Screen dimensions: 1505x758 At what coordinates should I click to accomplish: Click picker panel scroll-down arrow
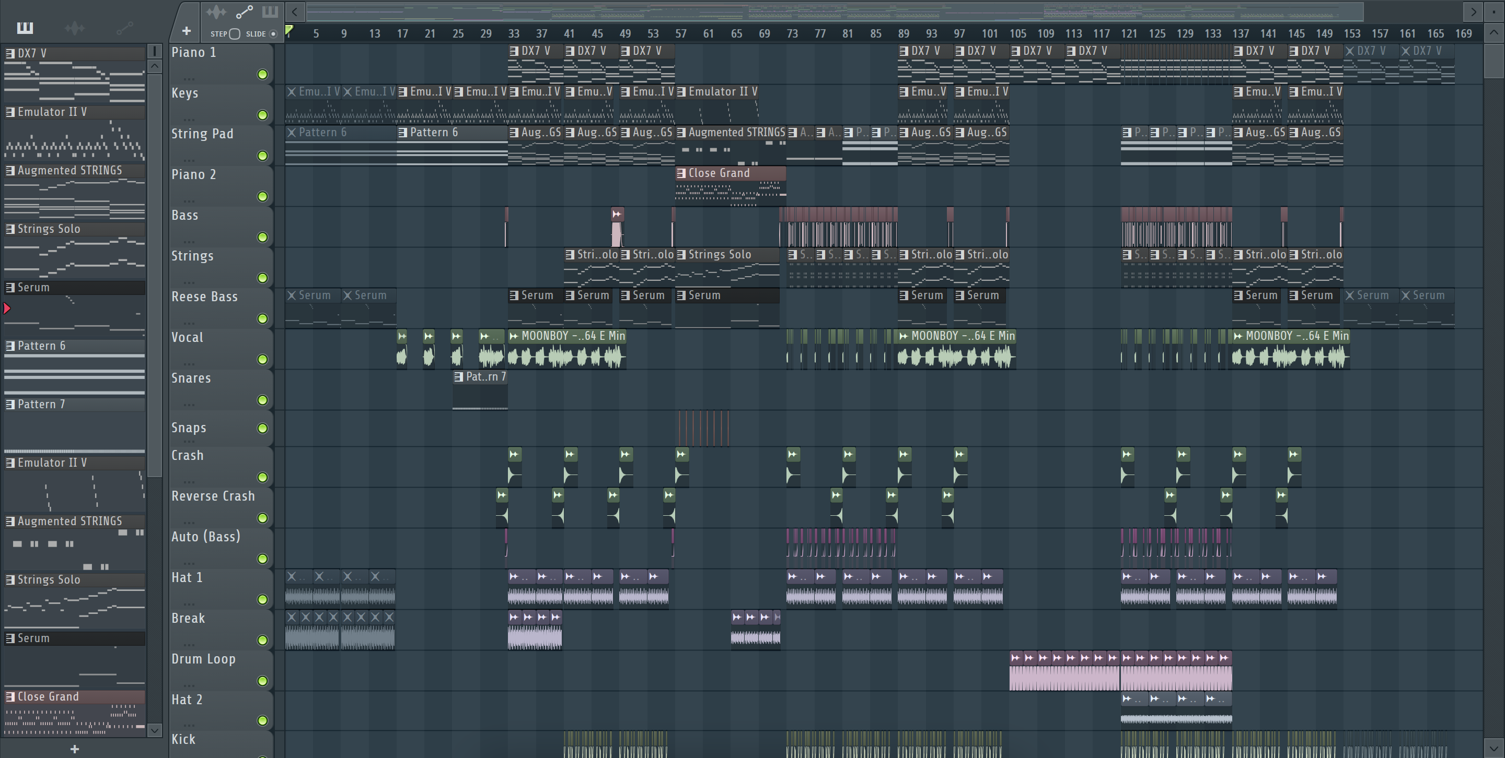[x=154, y=730]
